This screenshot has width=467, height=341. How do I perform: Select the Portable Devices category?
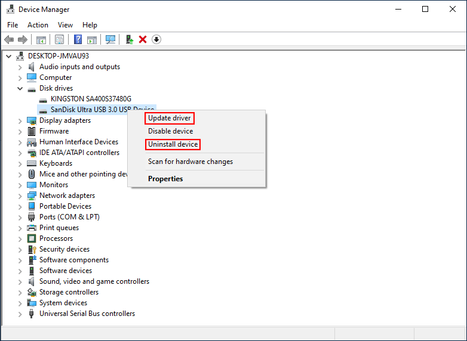click(65, 206)
